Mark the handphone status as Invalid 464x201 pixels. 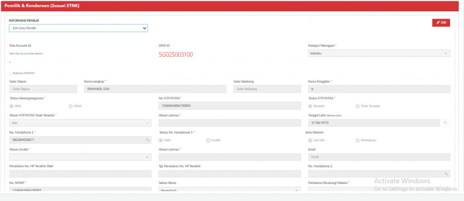[x=208, y=140]
